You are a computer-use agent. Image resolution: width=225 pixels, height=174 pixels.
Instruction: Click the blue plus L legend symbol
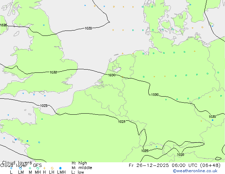point(11,168)
